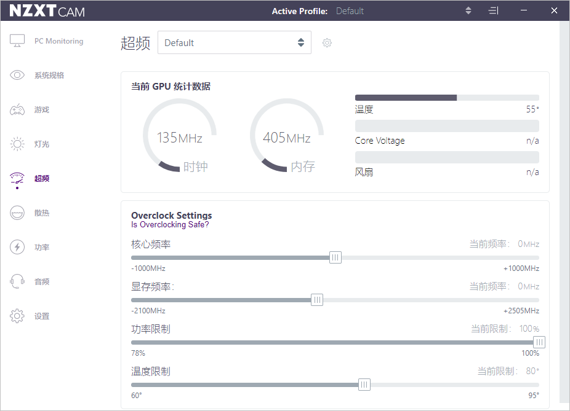Click the PC Monitoring monitor icon
The height and width of the screenshot is (411, 570).
[17, 41]
